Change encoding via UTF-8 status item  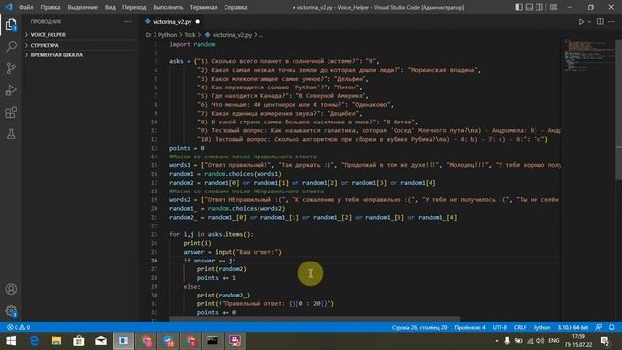point(500,327)
